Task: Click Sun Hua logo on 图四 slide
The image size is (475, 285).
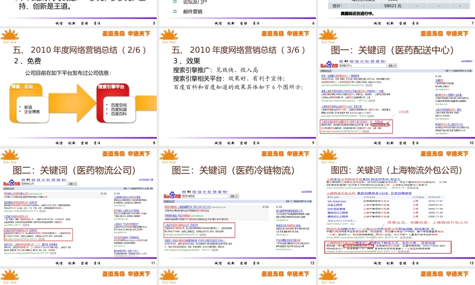Action: 328,156
